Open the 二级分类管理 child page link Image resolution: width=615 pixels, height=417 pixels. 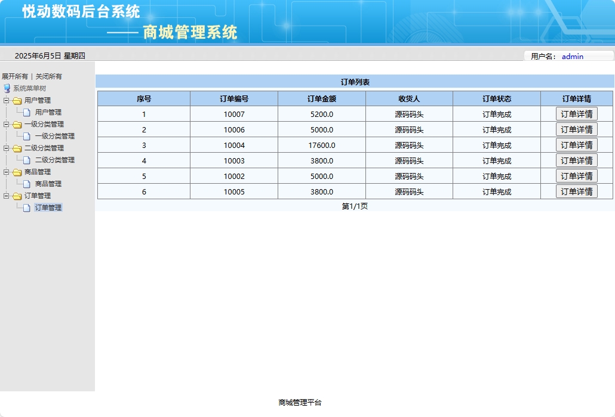coord(55,160)
